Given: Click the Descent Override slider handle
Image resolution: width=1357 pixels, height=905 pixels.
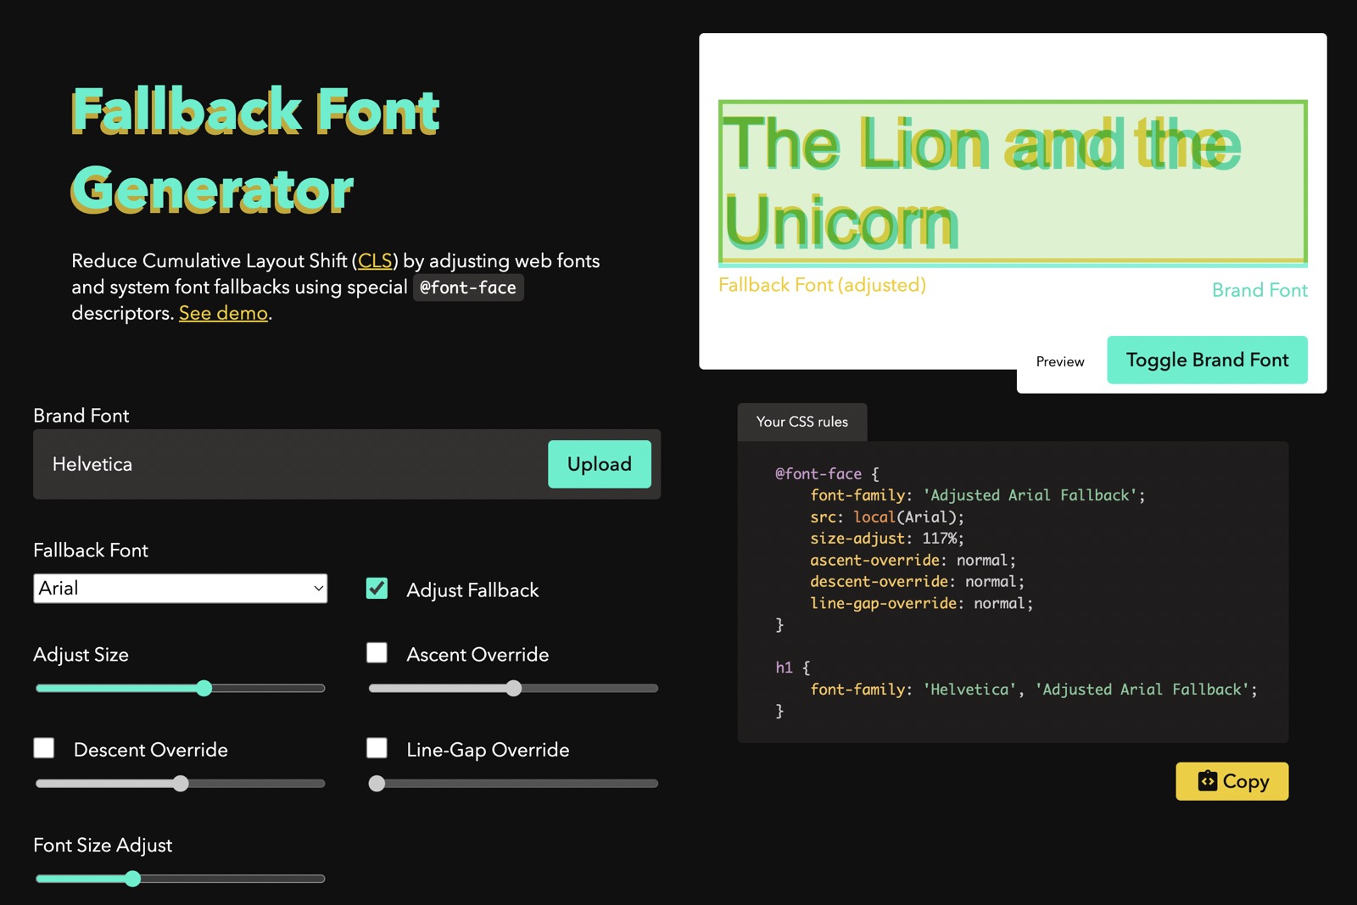Looking at the screenshot, I should click(x=181, y=784).
